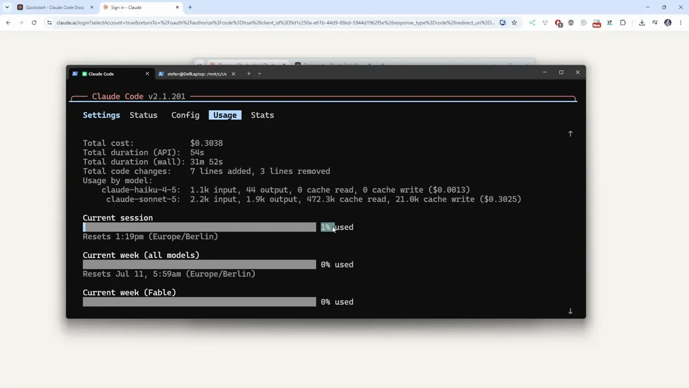Switch to stefan@DellLaptop terminal tab
689x388 pixels.
point(197,74)
